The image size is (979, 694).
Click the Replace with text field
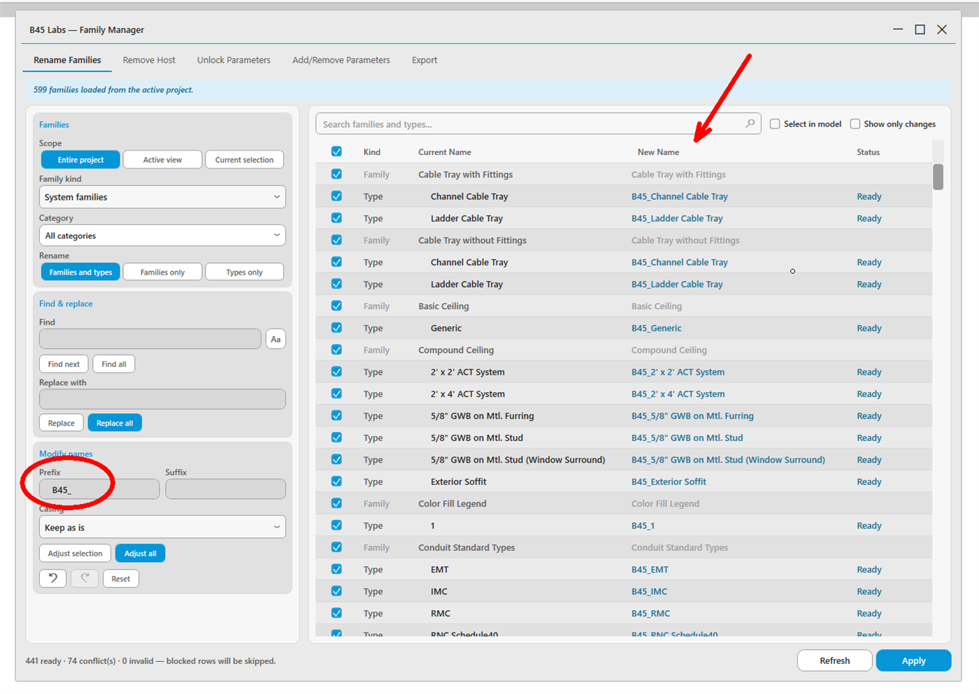[x=162, y=399]
